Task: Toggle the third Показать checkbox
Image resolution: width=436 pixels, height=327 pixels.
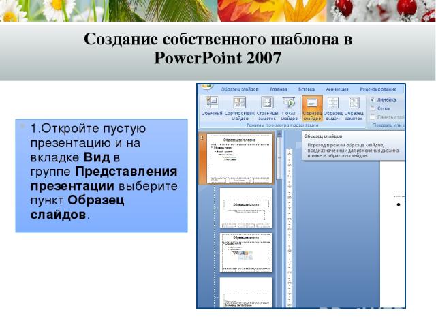Action: tap(373, 117)
